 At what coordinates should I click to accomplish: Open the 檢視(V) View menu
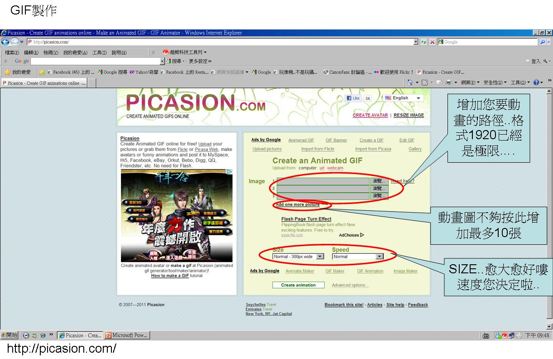tap(51, 53)
